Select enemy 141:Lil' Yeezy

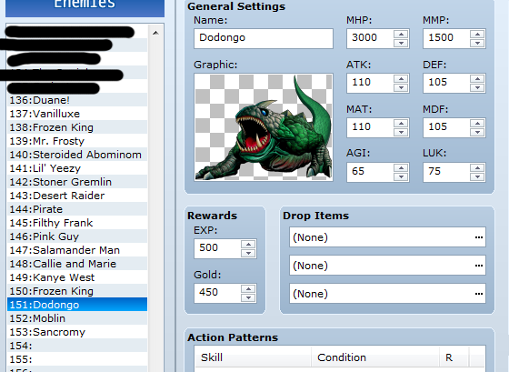77,168
